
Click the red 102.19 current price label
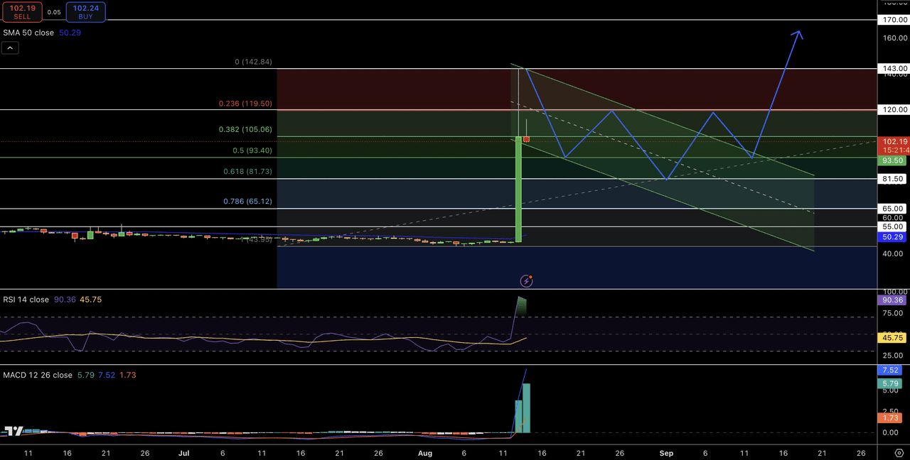click(x=894, y=141)
